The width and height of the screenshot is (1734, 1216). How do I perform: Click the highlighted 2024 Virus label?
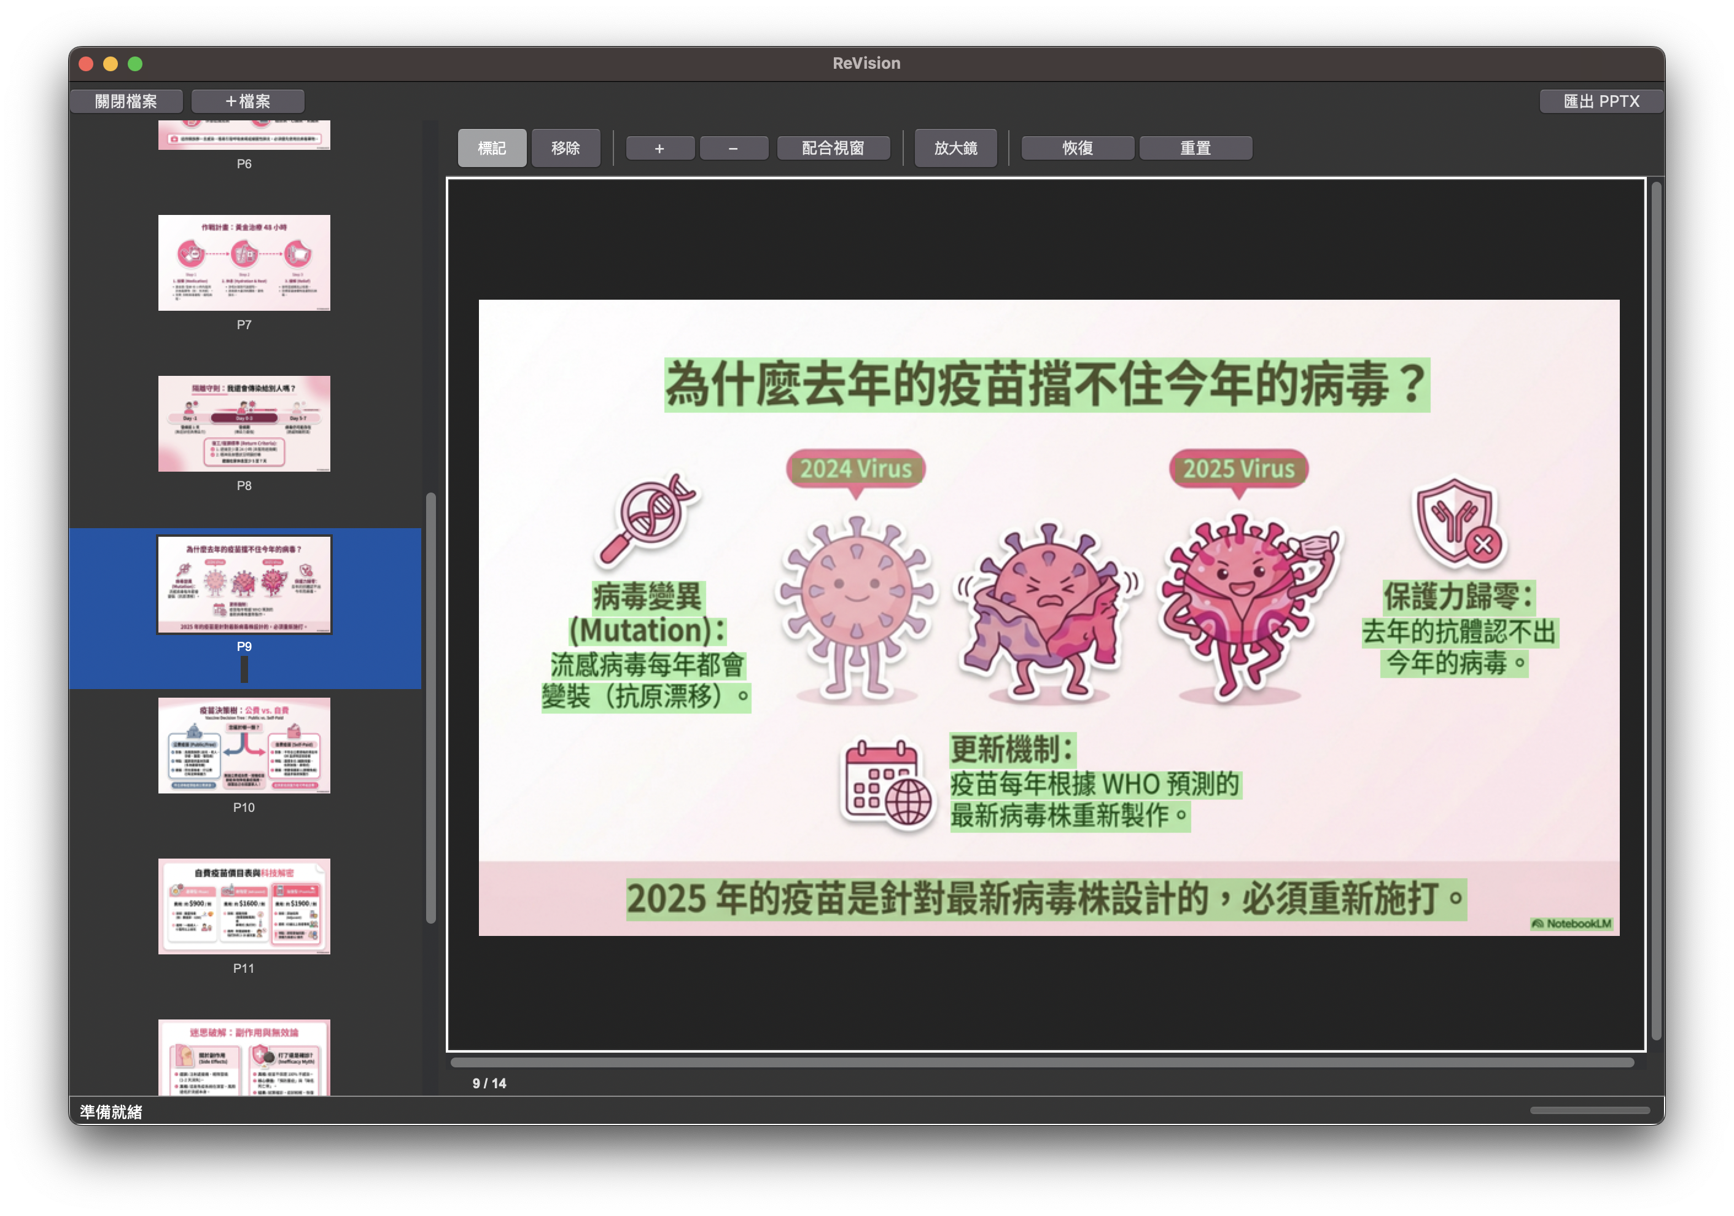(x=856, y=469)
